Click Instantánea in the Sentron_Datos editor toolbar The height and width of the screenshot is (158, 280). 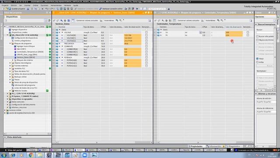[109, 21]
